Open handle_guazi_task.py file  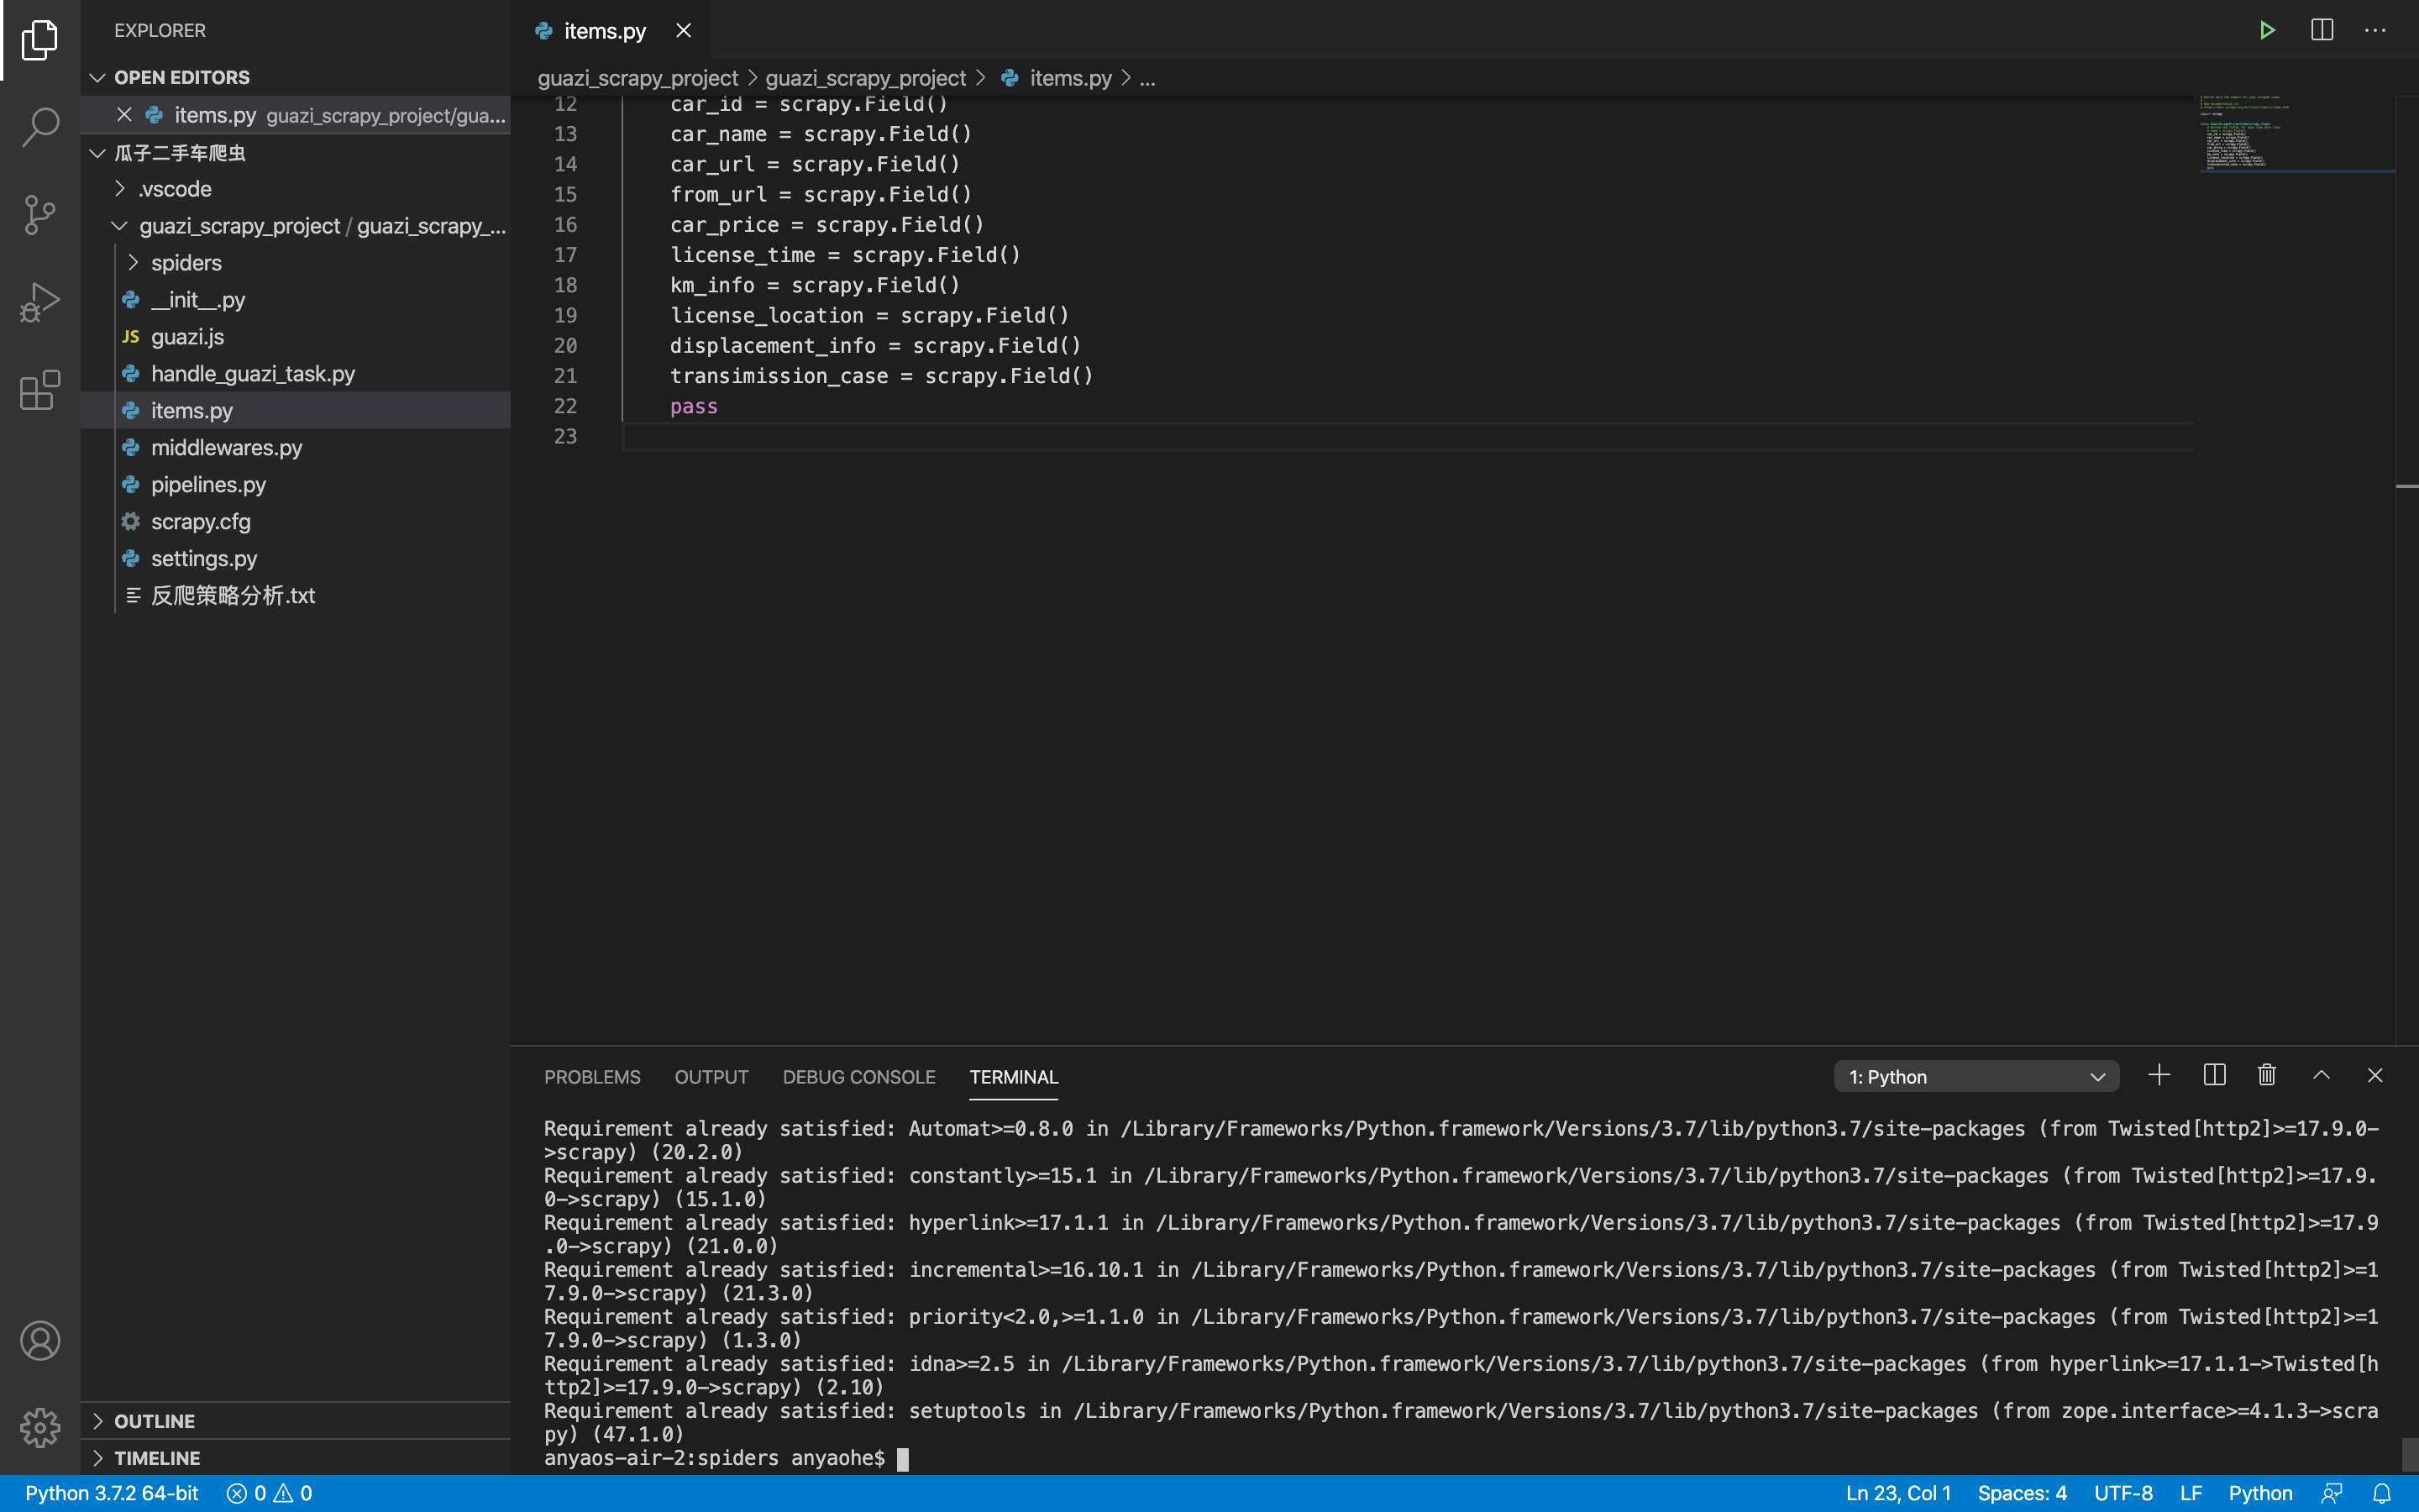(296, 374)
